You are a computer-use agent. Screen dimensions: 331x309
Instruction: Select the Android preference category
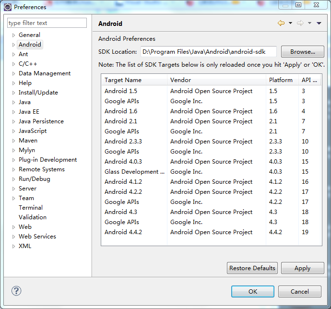tap(30, 45)
